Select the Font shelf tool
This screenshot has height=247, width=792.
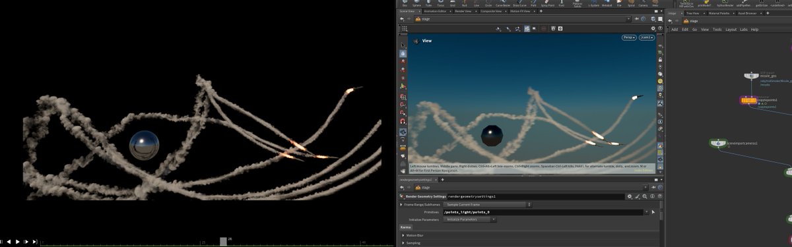[x=561, y=3]
